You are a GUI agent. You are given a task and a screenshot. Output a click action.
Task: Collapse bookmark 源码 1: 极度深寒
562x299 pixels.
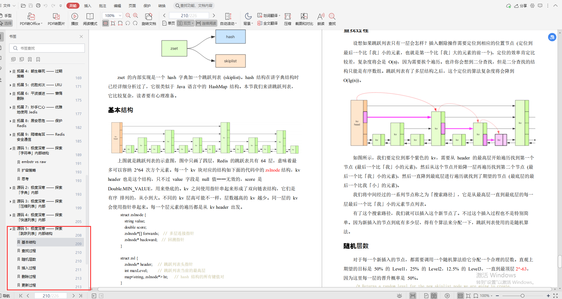point(10,148)
